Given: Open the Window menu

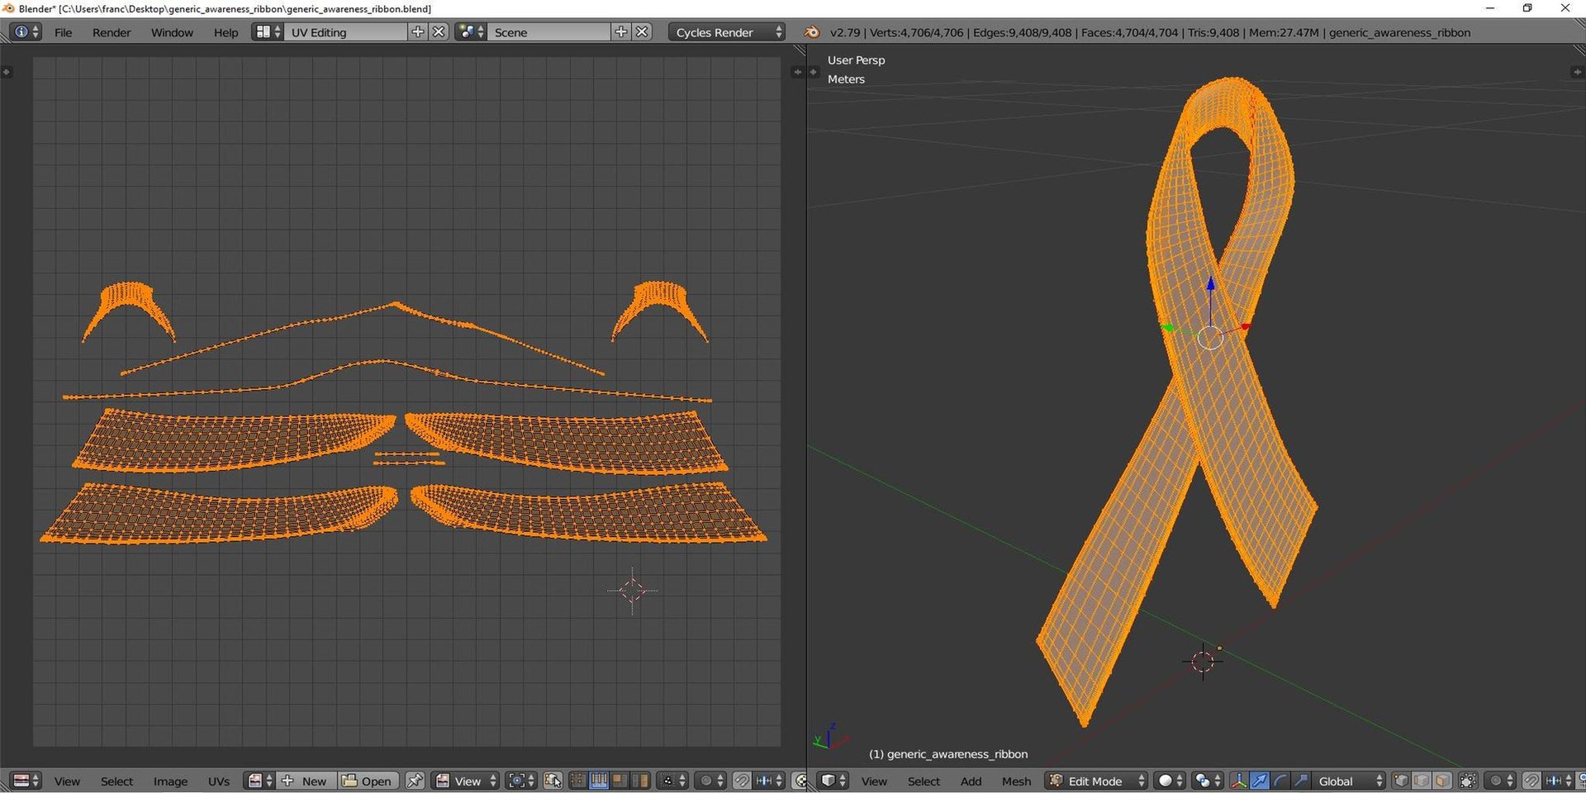Looking at the screenshot, I should [x=172, y=32].
